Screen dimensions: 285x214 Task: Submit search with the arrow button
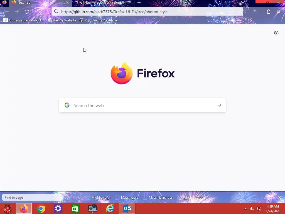pos(219,105)
